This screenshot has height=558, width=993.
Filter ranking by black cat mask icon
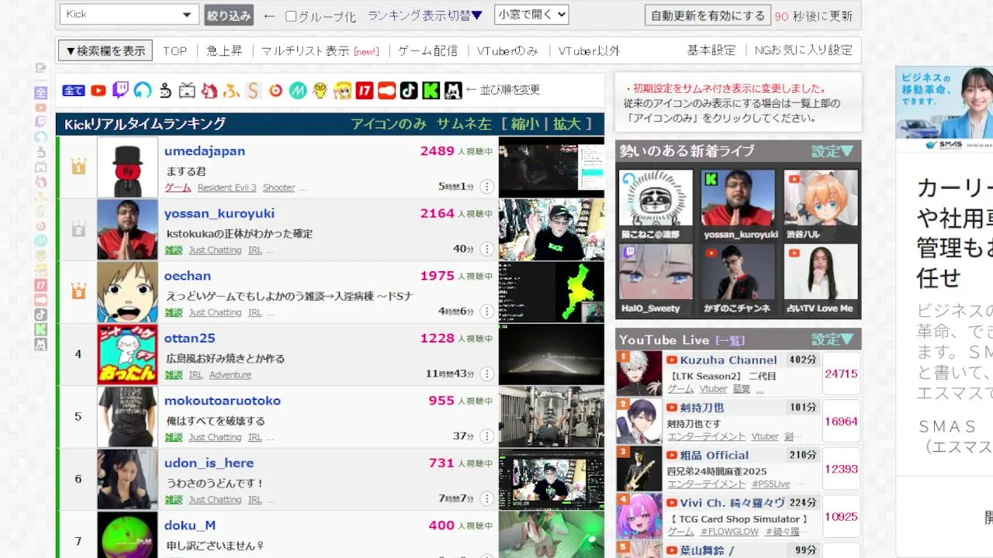point(453,91)
